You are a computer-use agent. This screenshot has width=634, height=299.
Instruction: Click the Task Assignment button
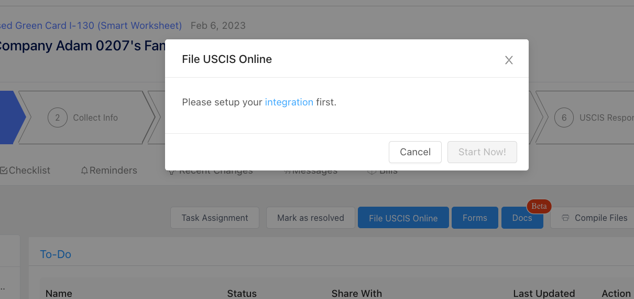215,218
